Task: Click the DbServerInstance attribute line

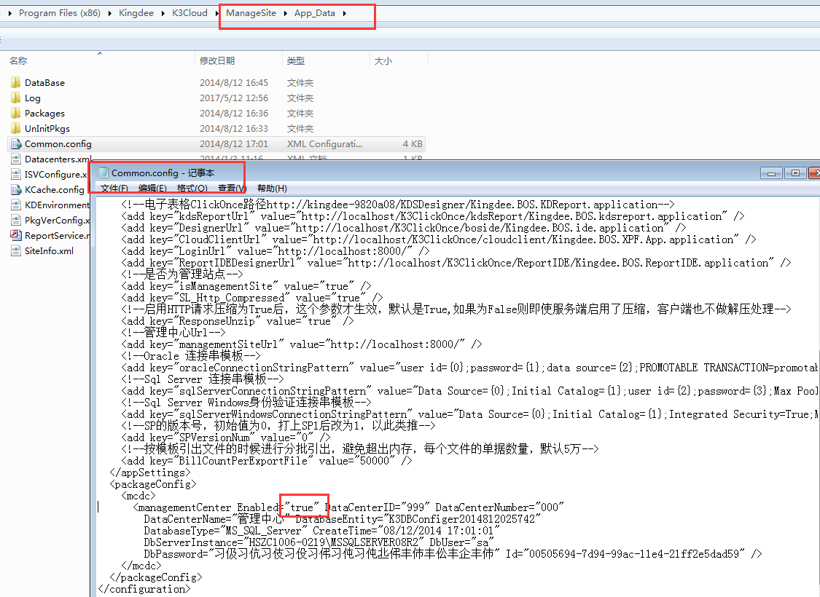Action: pos(319,542)
